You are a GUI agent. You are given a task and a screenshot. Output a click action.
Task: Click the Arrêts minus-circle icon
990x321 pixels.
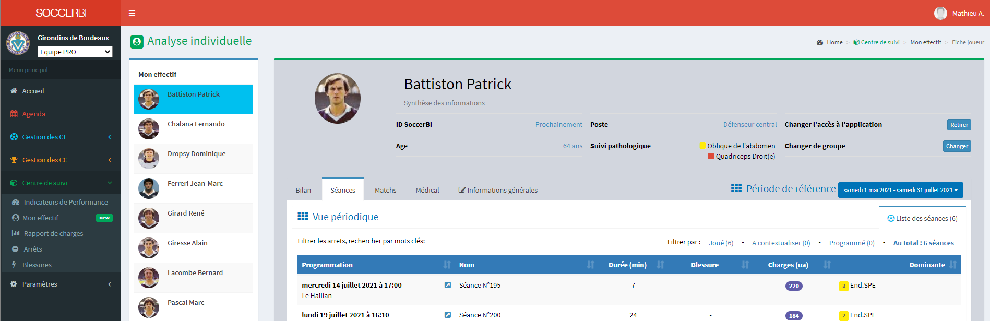point(15,249)
